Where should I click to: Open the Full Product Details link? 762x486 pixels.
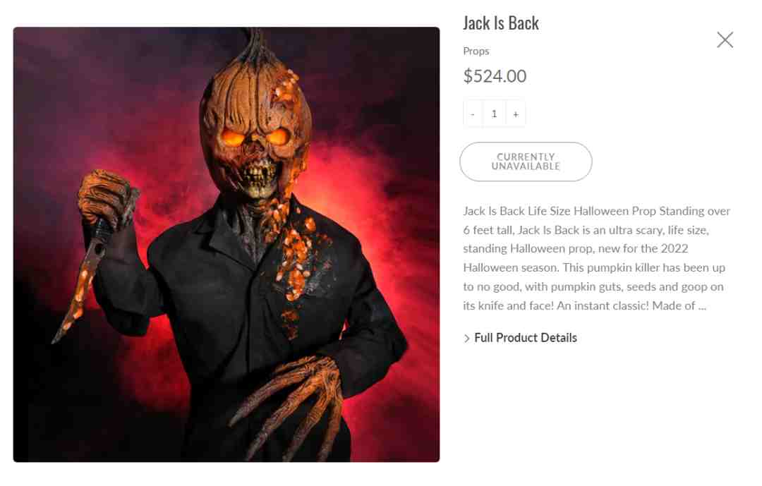526,338
